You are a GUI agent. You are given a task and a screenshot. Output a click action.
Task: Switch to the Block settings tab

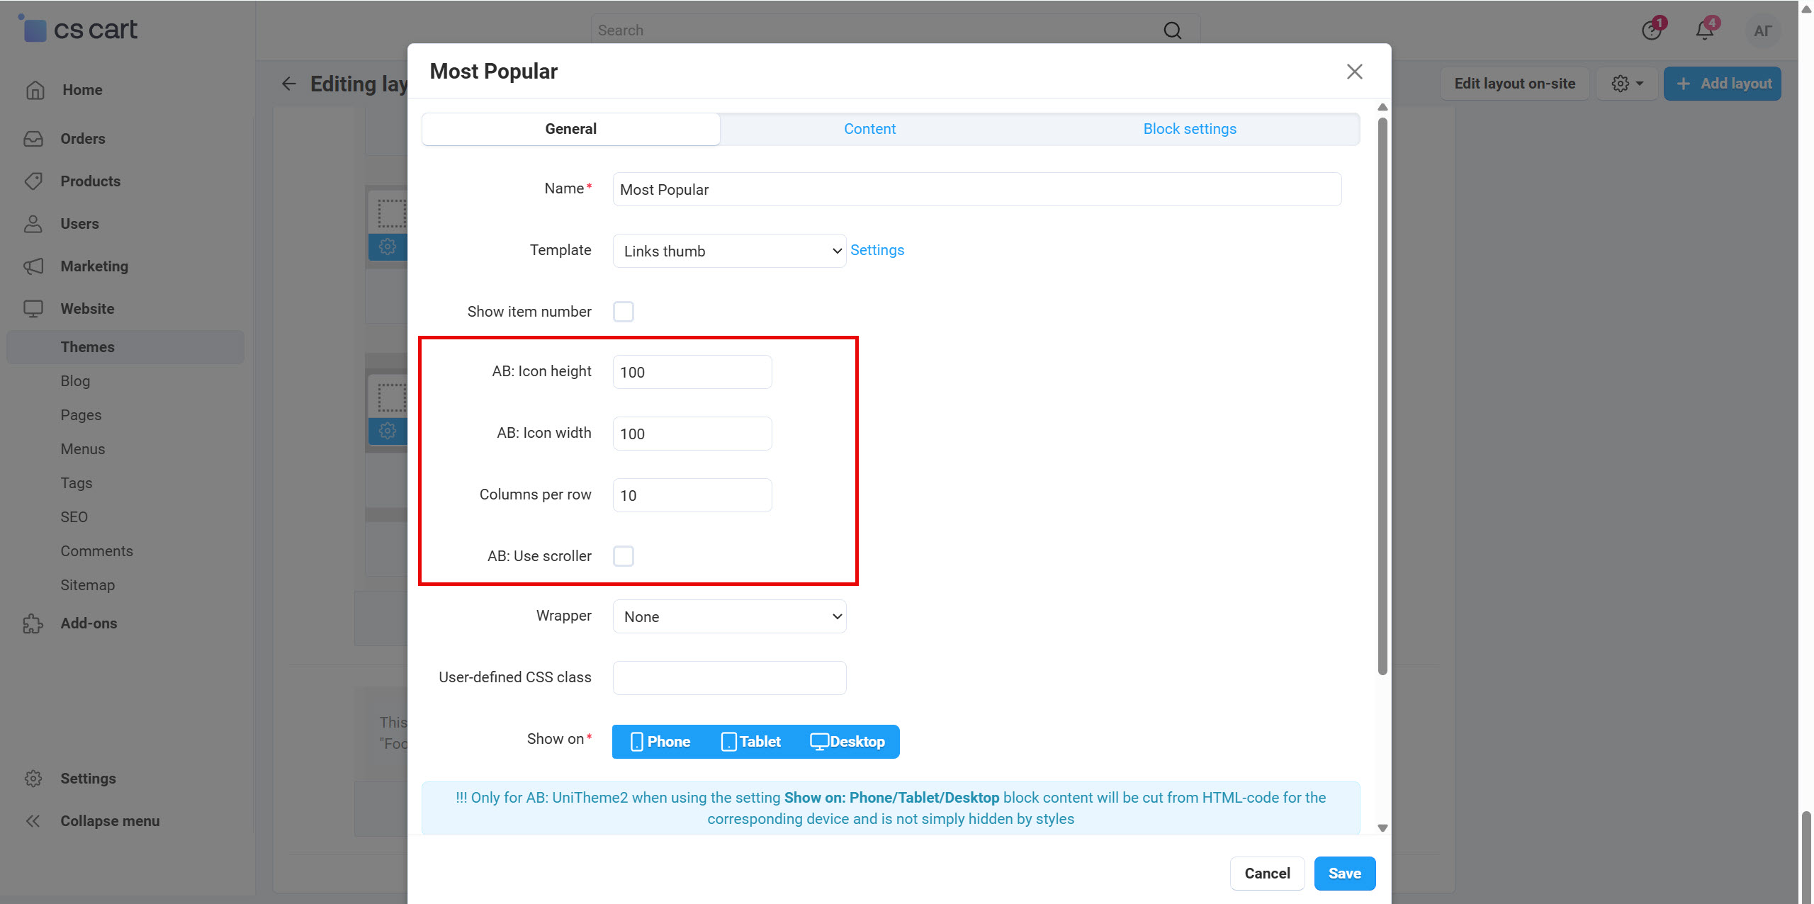(x=1189, y=129)
